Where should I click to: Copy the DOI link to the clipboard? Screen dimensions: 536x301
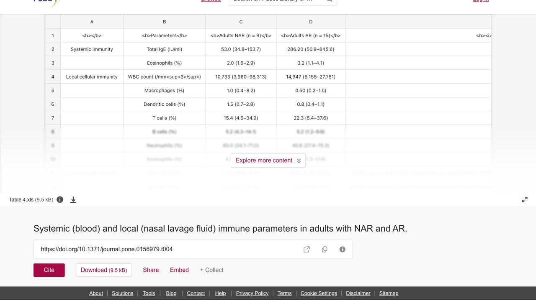325,249
